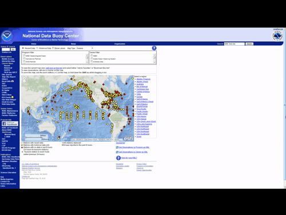This screenshot has height=215, width=286.
Task: Zoom out the map with minus button
Action: click(x=24, y=81)
